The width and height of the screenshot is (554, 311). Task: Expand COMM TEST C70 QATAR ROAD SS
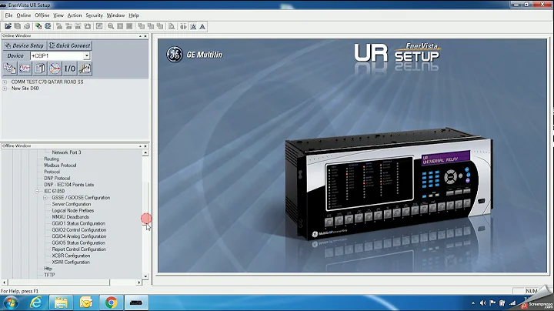tap(5, 82)
